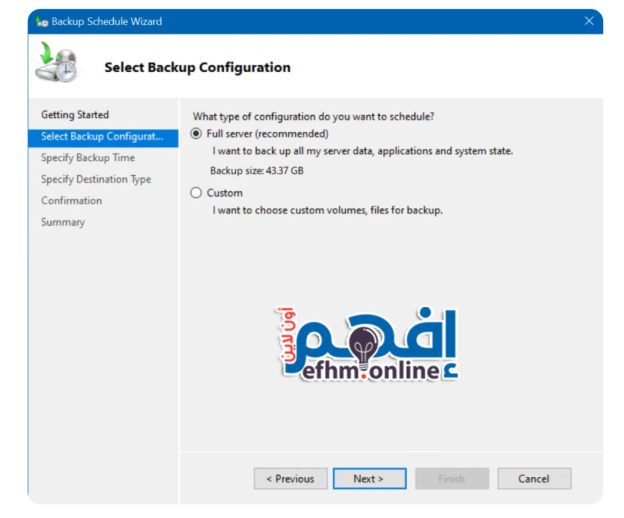Click the Backup Schedule Wizard title bar icon
The width and height of the screenshot is (624, 518).
(42, 21)
